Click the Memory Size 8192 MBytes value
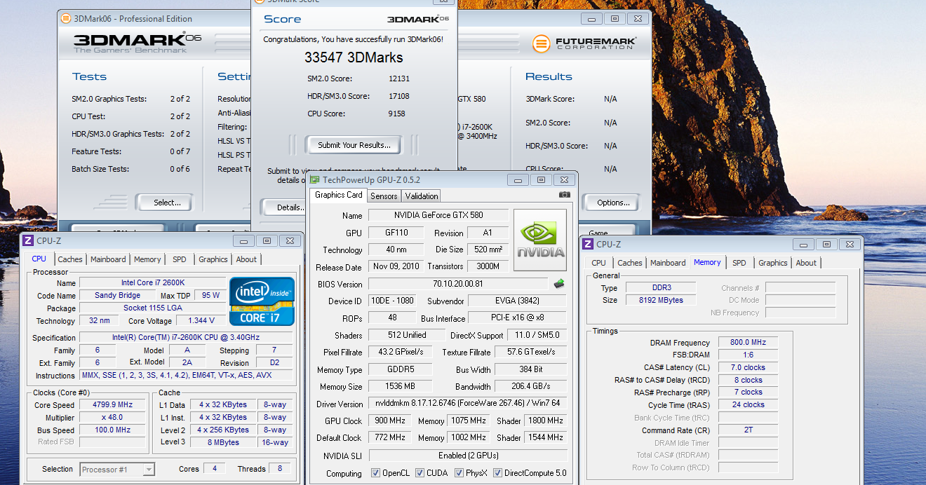This screenshot has height=485, width=926. tap(660, 300)
